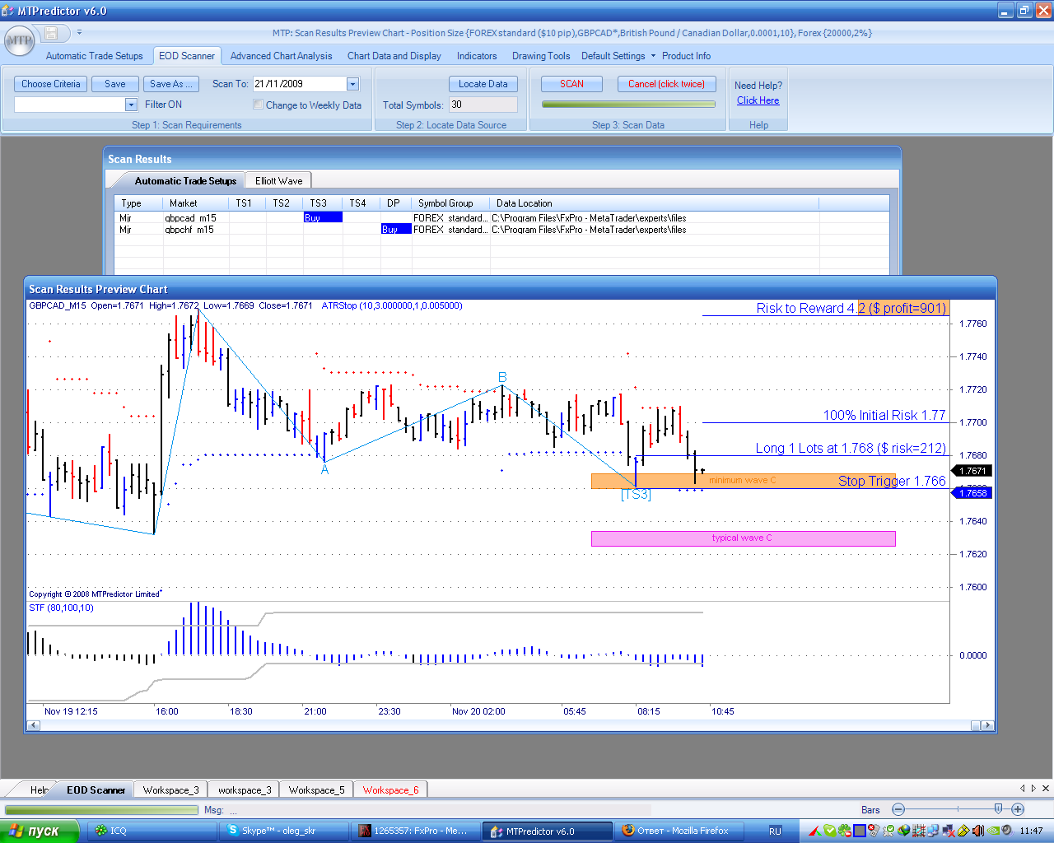Click the floppy disk save icon
Image resolution: width=1054 pixels, height=843 pixels.
[51, 33]
